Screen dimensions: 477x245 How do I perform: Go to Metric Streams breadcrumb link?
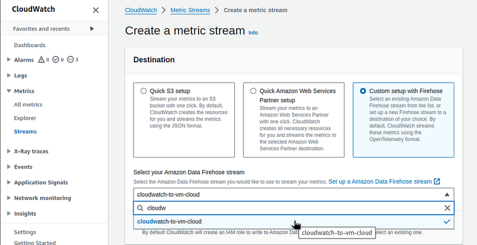(x=190, y=10)
